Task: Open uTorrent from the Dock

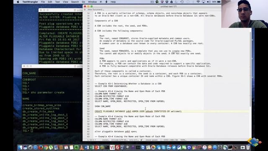Action: coord(51,147)
